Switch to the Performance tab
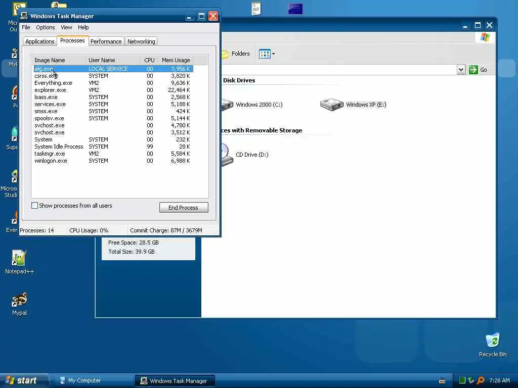The height and width of the screenshot is (388, 518). click(x=106, y=41)
